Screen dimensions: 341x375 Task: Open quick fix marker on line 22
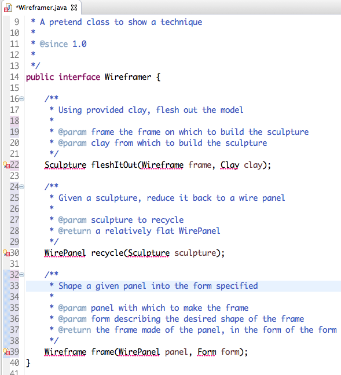coord(6,165)
